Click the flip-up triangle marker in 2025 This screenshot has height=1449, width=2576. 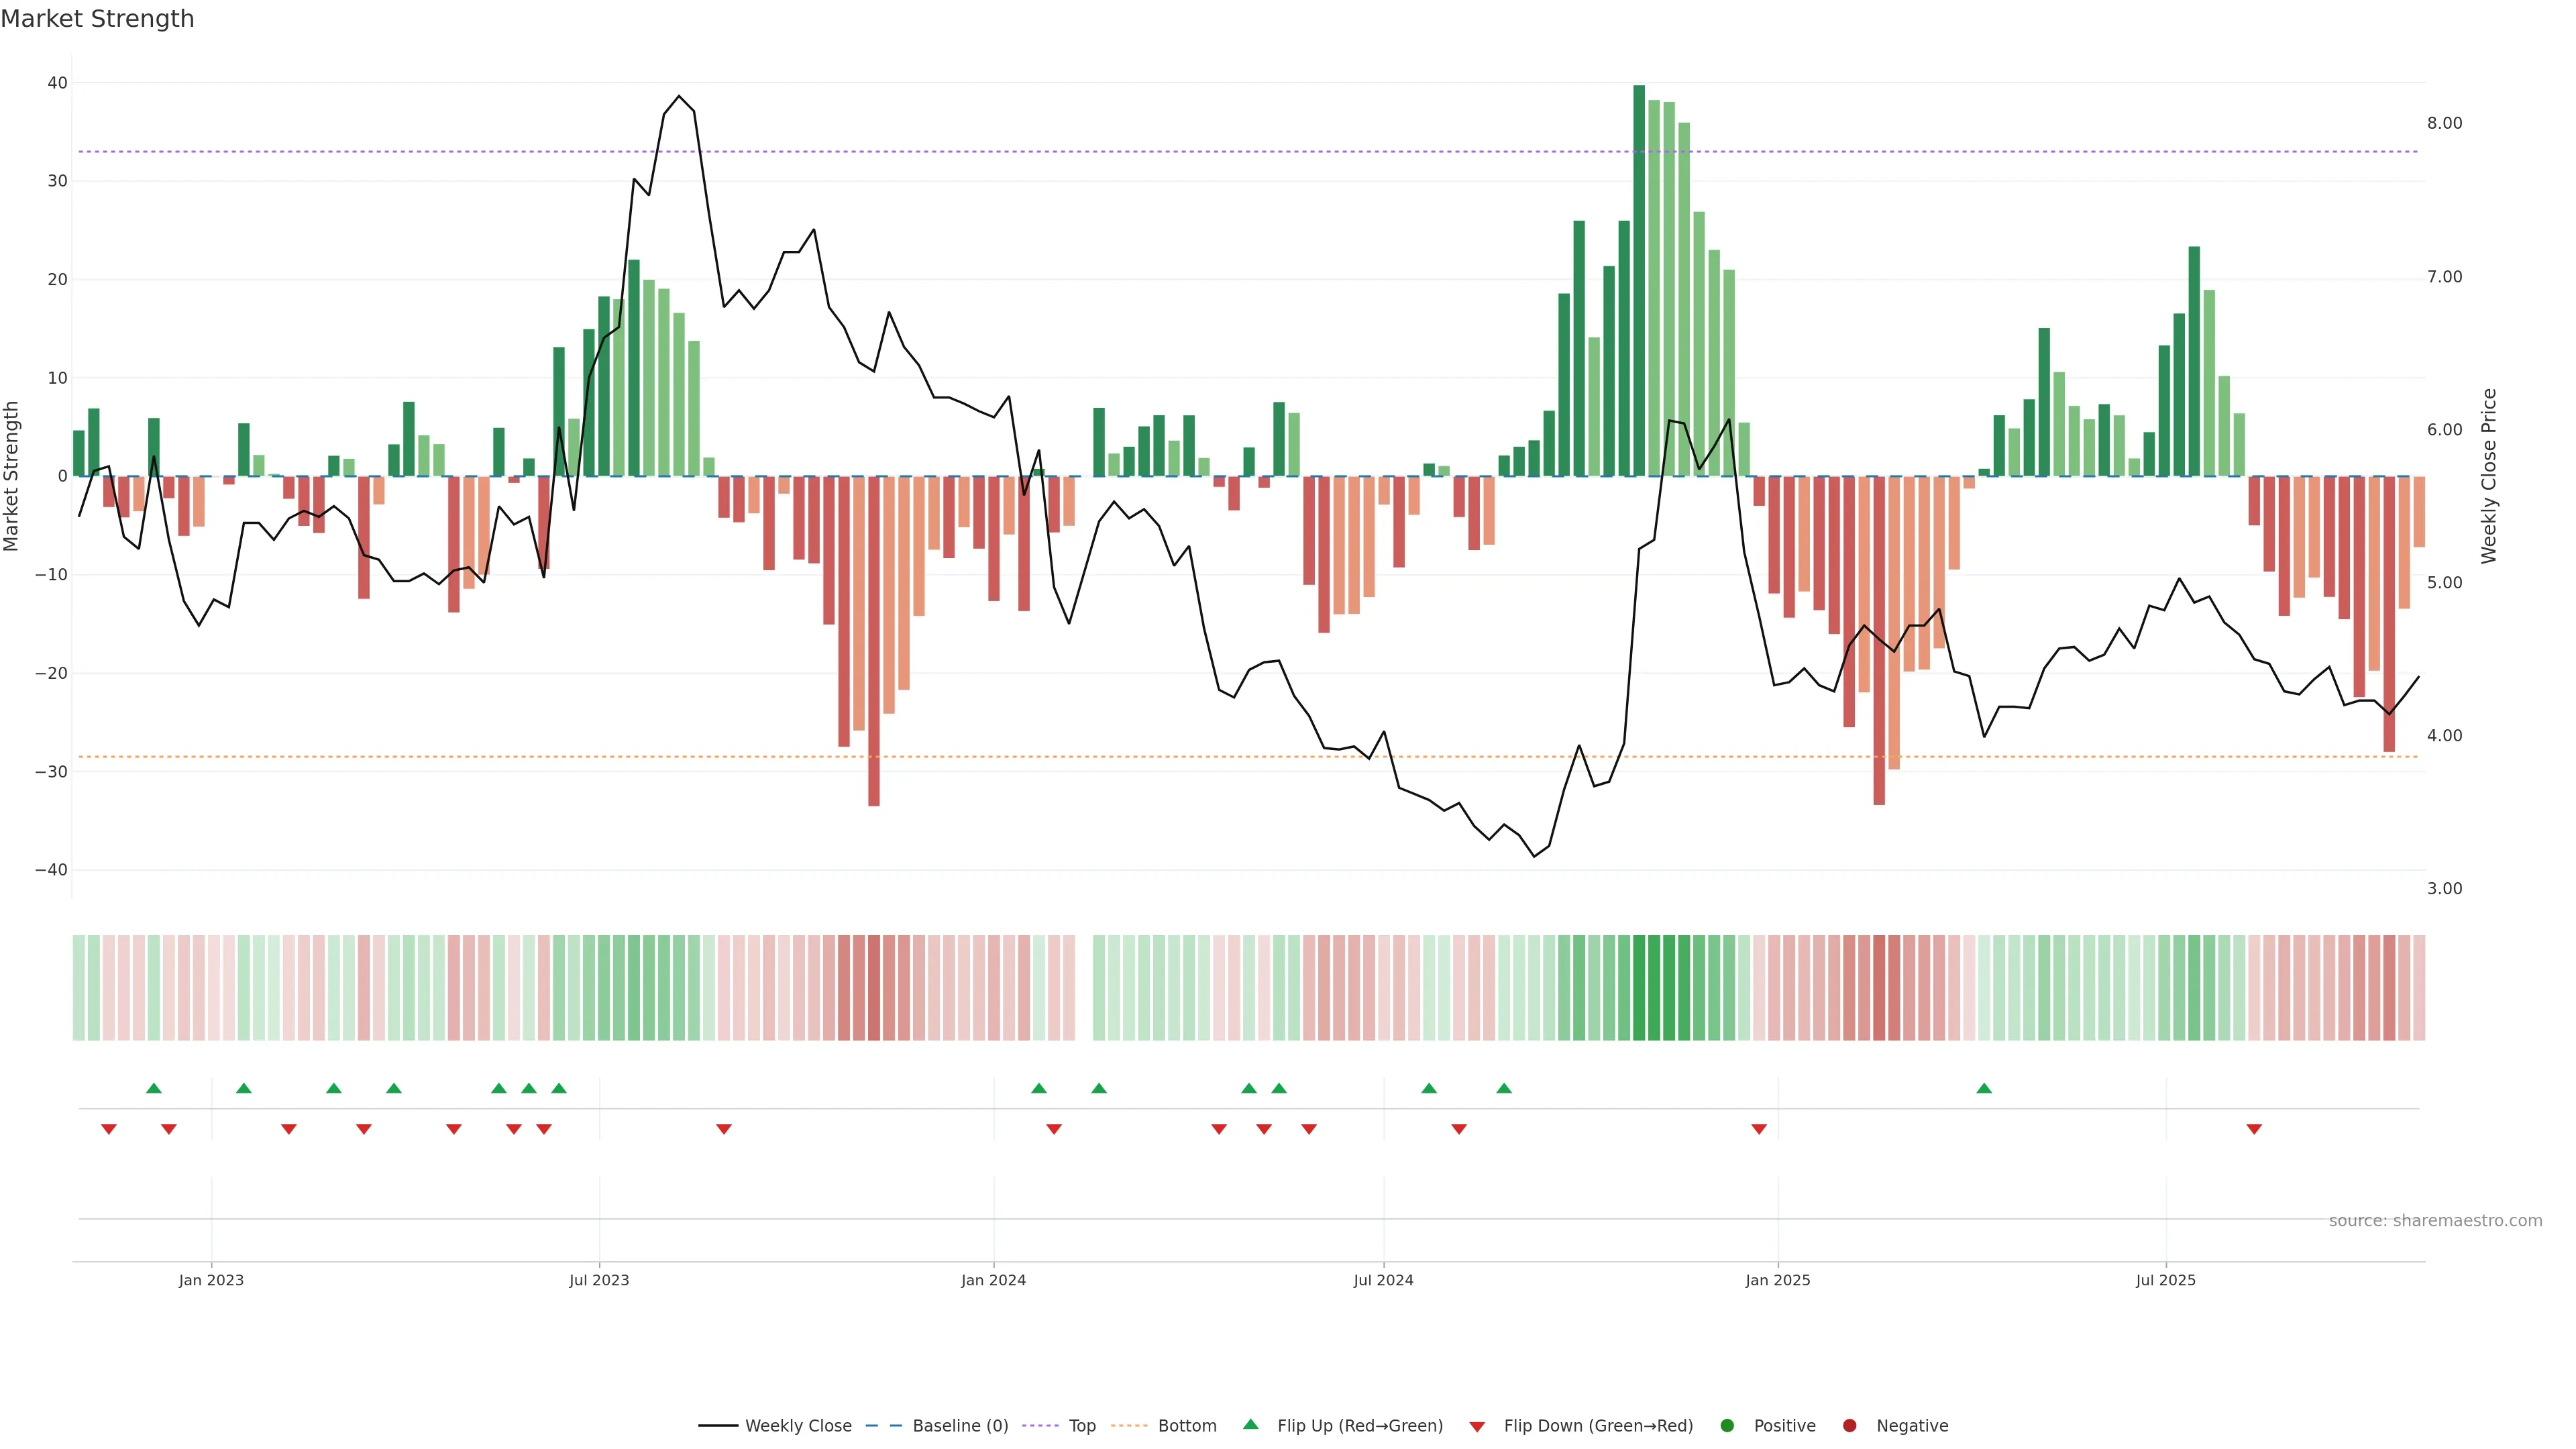tap(1984, 1088)
